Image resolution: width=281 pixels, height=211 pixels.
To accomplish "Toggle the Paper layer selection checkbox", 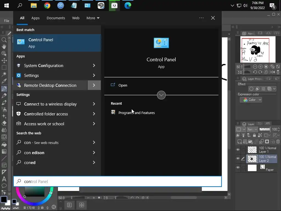I will click(x=243, y=167).
